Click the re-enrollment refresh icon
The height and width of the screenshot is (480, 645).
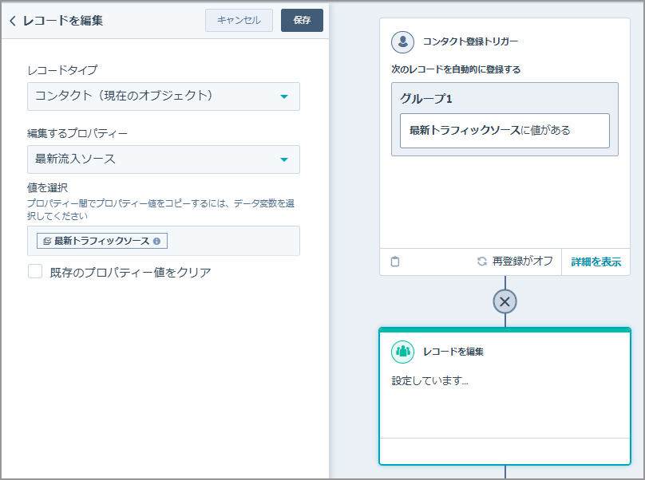481,262
